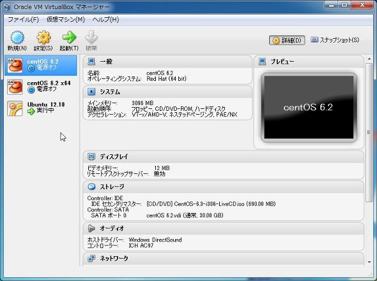Click the ディスプレイ display section icon
377x281 pixels.
[91, 156]
